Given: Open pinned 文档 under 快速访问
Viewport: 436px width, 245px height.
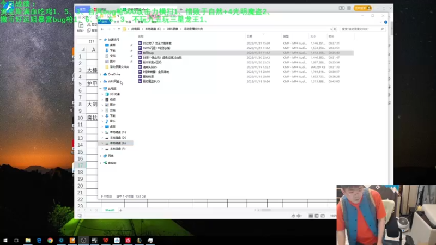Looking at the screenshot, I should (x=112, y=56).
